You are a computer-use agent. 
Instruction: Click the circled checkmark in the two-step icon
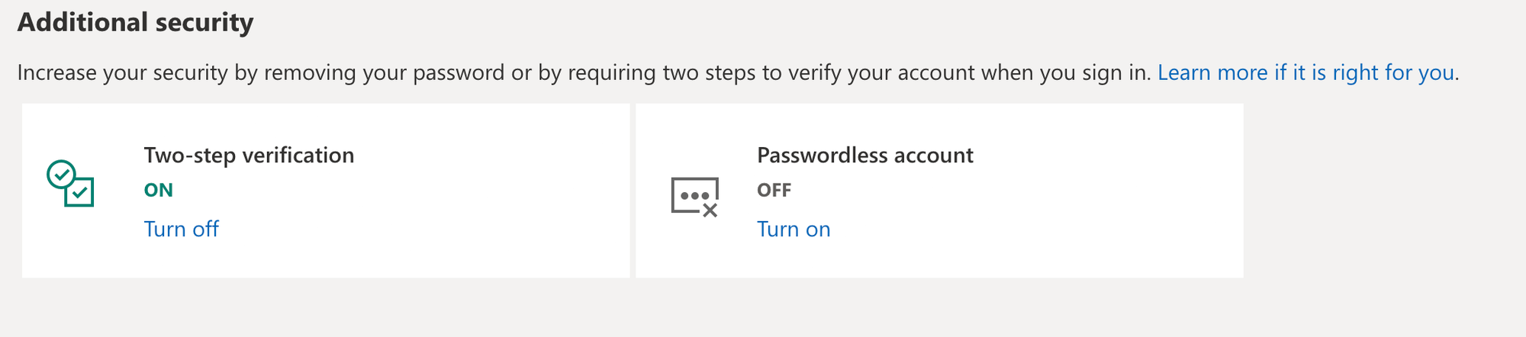61,175
